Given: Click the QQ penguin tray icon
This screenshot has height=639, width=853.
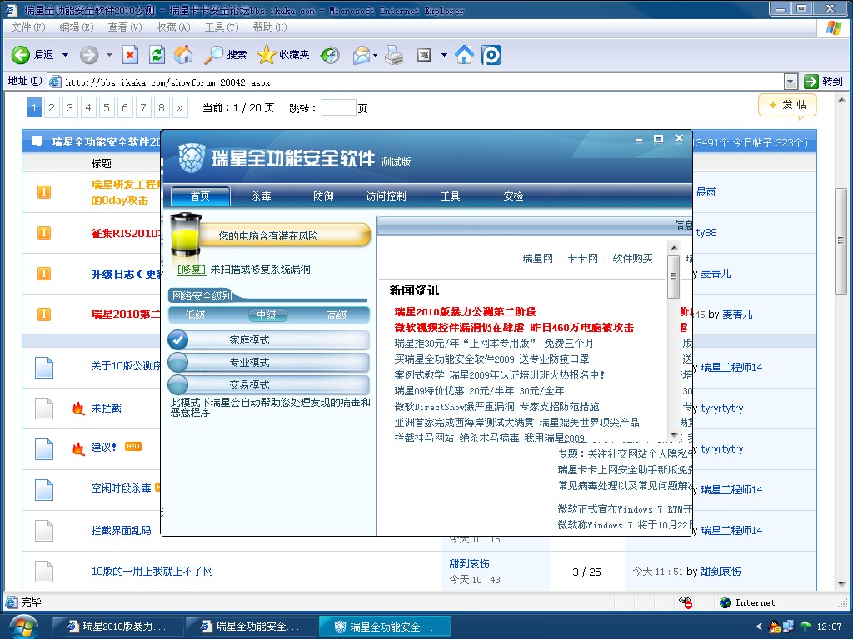Looking at the screenshot, I should [775, 627].
